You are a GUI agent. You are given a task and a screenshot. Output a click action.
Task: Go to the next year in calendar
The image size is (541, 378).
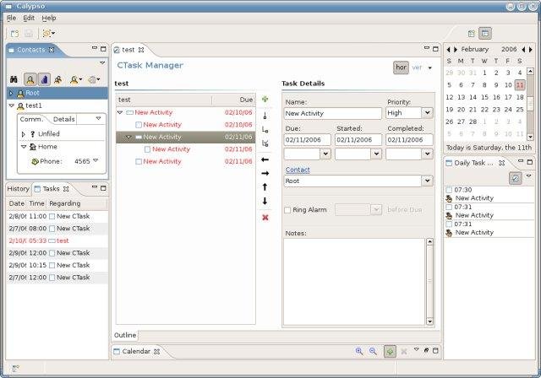(531, 50)
